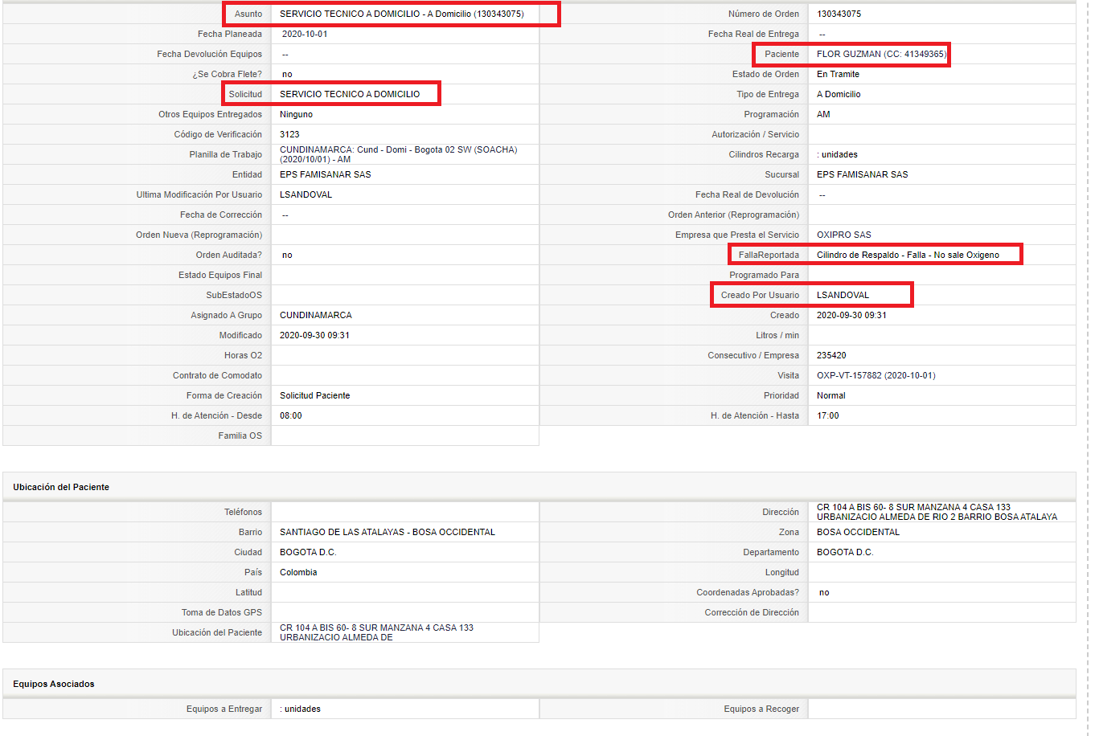Click Equipos a Entregar value unidades

[301, 709]
